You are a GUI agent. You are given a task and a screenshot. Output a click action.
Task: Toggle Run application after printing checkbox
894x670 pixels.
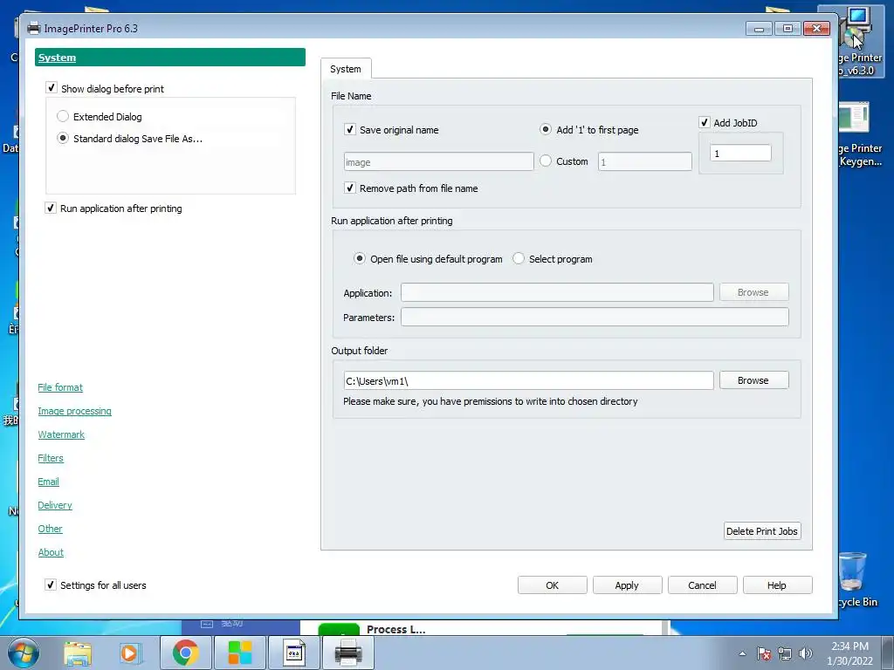(x=51, y=208)
